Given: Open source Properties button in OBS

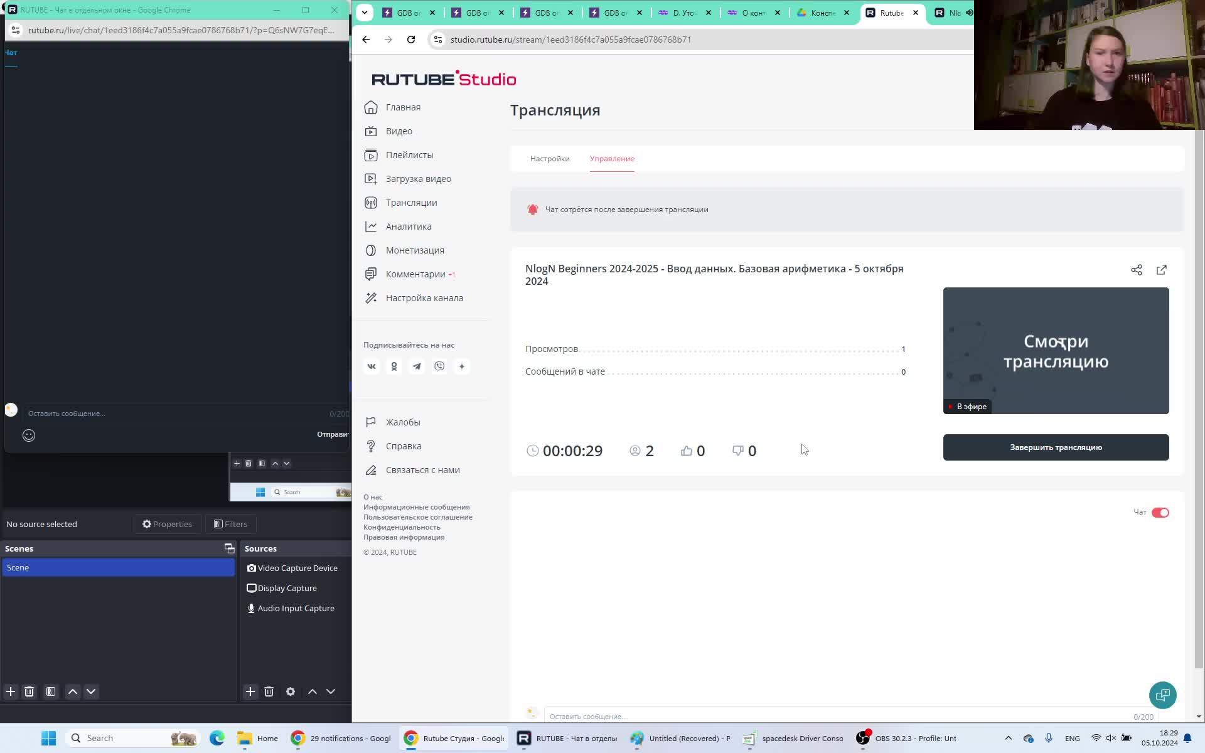Looking at the screenshot, I should [x=167, y=524].
